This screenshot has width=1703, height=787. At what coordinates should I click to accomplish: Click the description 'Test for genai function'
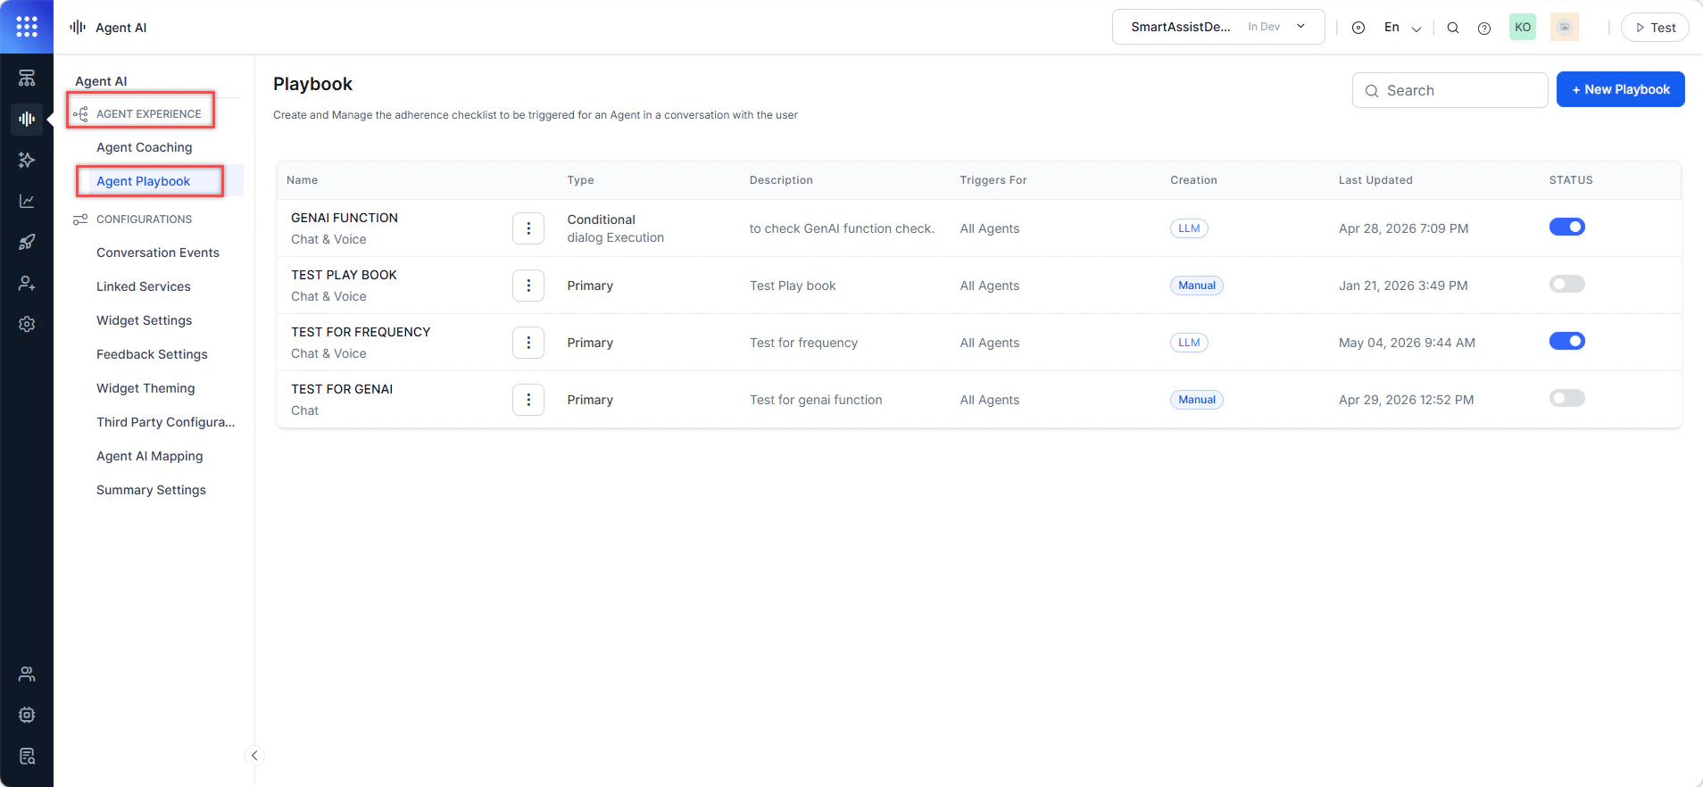(x=816, y=400)
